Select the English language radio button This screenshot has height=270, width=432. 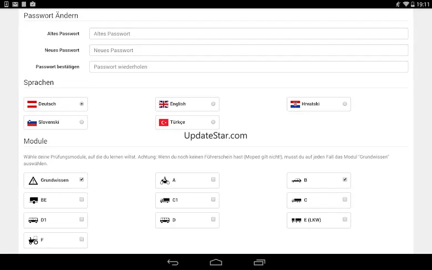pos(214,104)
